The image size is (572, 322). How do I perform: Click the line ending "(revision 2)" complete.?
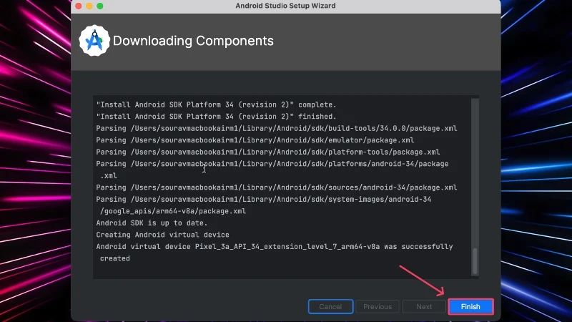click(217, 104)
